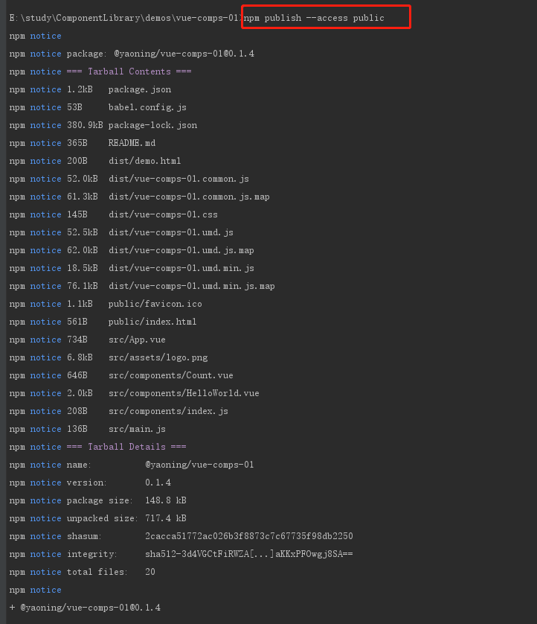Click the final '+ @yaoning/vue-comps-01@0.1.4' line

coord(85,608)
